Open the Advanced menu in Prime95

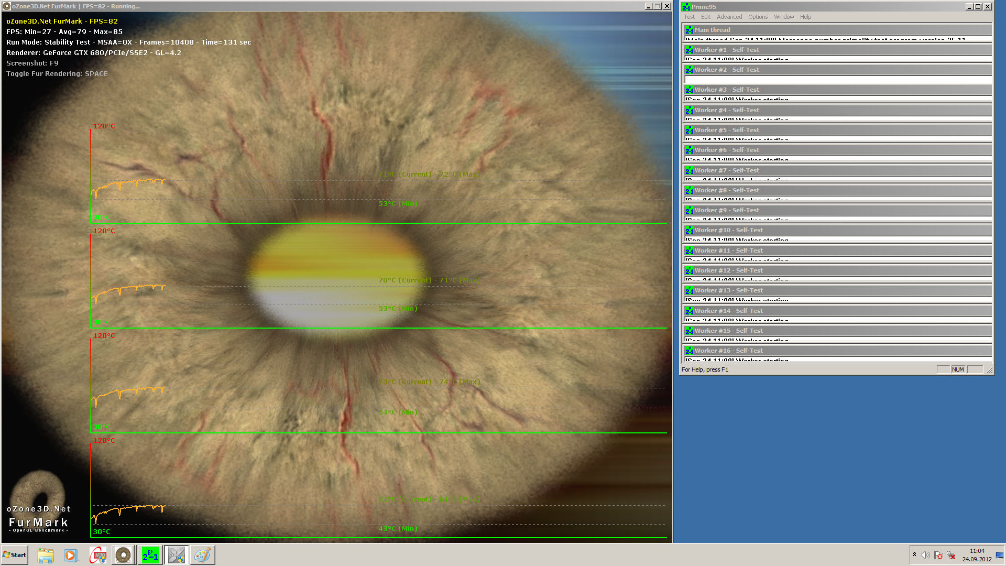pos(729,17)
